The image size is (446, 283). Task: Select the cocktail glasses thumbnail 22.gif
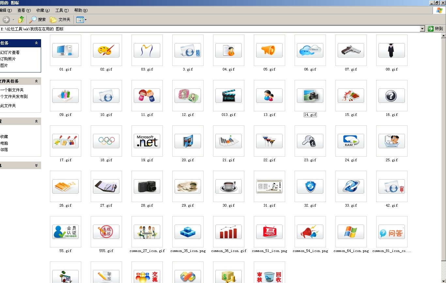[269, 141]
